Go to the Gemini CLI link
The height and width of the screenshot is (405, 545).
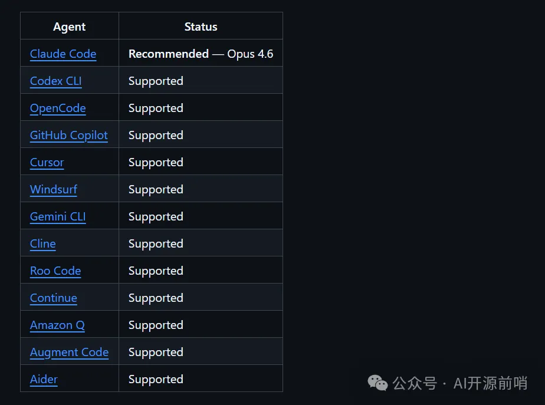coord(58,216)
